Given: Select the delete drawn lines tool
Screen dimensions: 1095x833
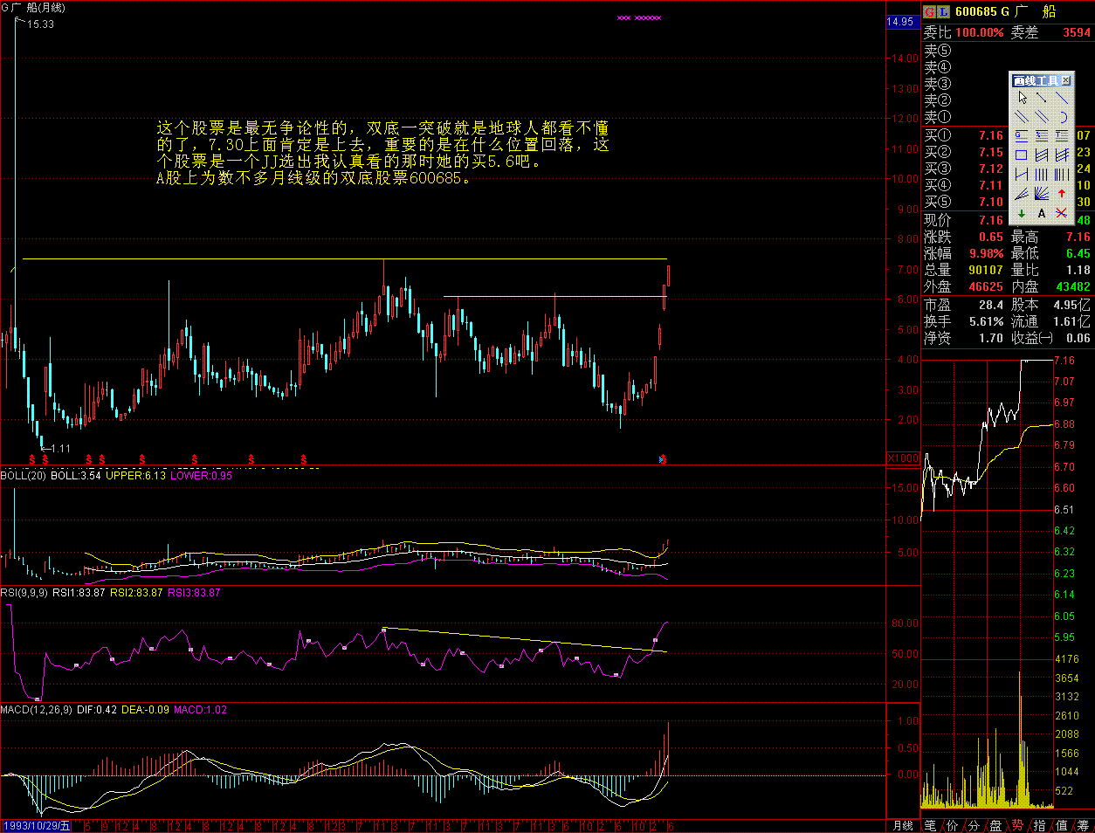Looking at the screenshot, I should tap(1062, 212).
